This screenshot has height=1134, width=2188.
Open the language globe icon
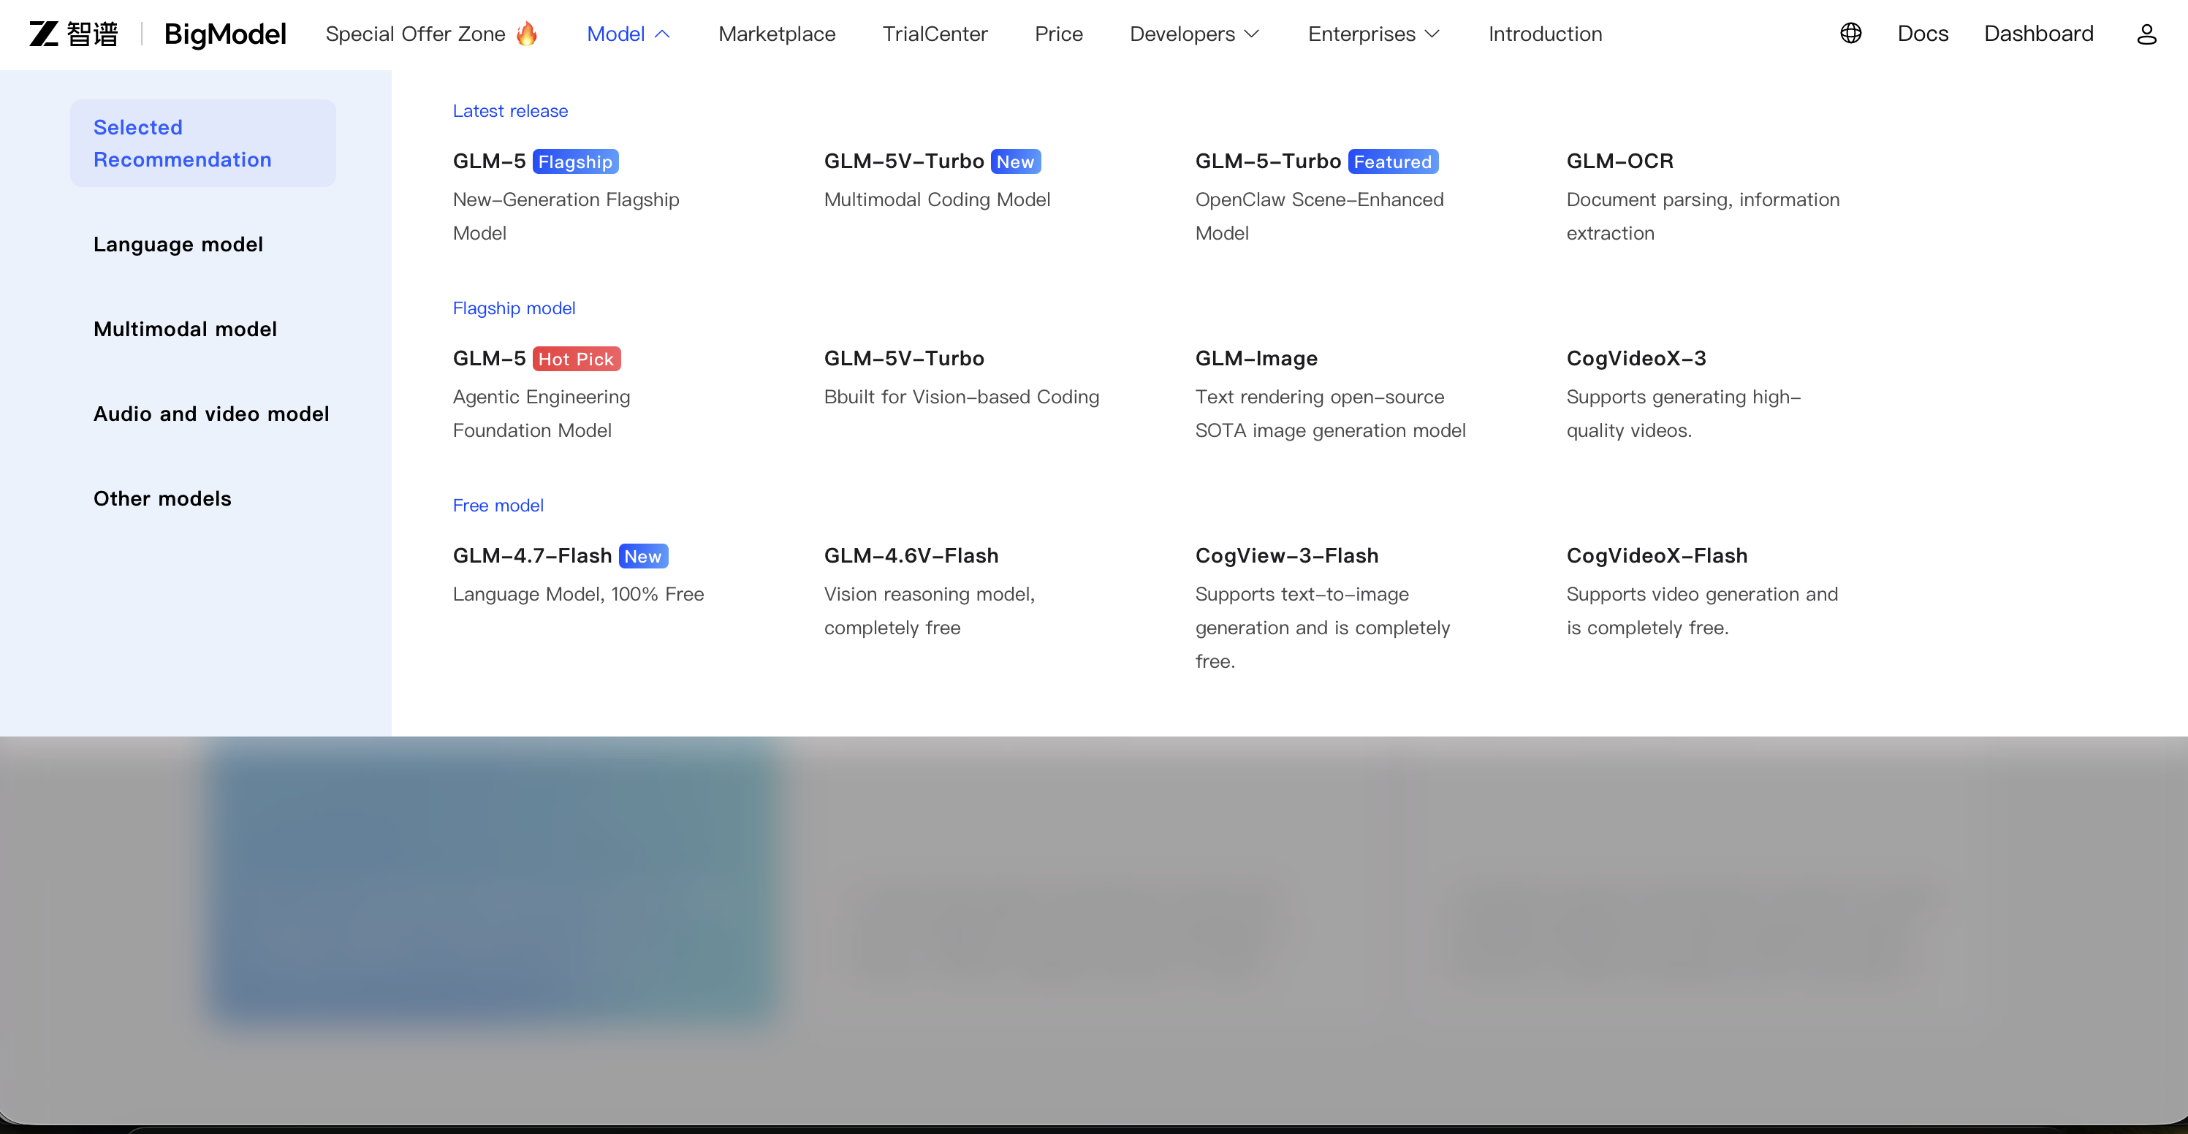click(x=1851, y=33)
